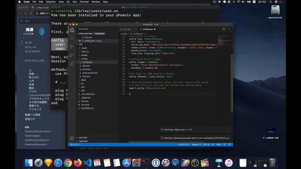Open the Search view in activity bar
The width and height of the screenshot is (301, 169).
point(72,38)
